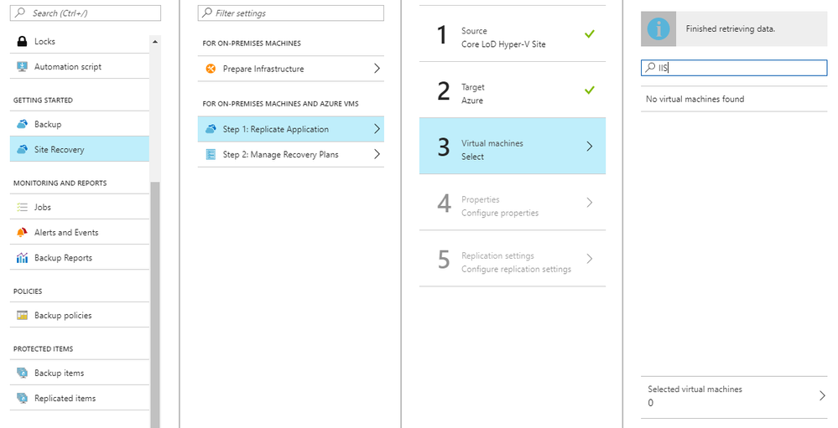The image size is (838, 428).
Task: Click the magnifier icon in Search (Ctrl+/) box
Action: pos(20,13)
